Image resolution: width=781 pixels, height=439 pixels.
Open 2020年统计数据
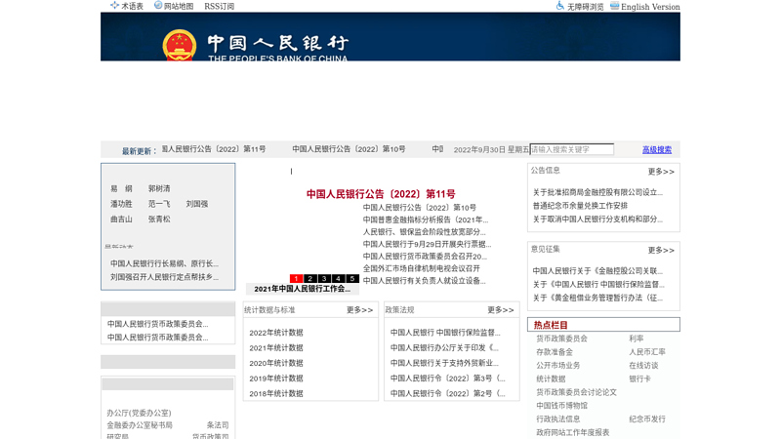pos(276,363)
